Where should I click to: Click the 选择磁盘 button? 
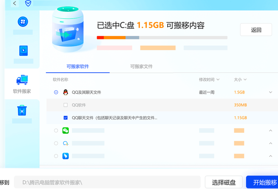[x=224, y=182]
